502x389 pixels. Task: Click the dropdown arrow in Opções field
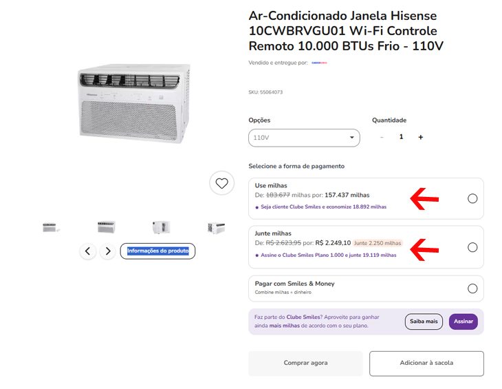coord(352,138)
